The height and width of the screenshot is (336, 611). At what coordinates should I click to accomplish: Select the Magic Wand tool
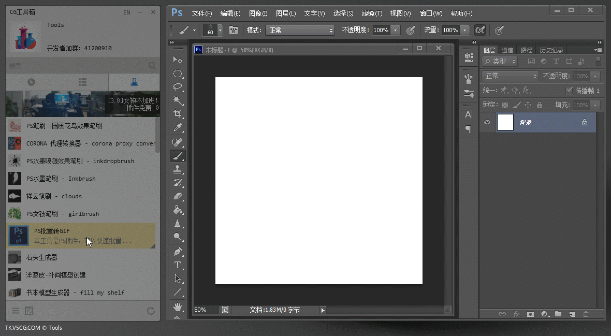click(x=178, y=100)
